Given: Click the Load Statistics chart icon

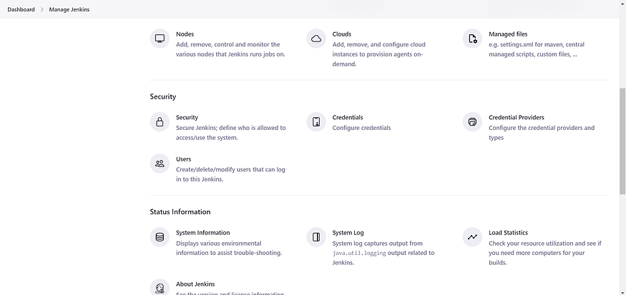Looking at the screenshot, I should 472,236.
